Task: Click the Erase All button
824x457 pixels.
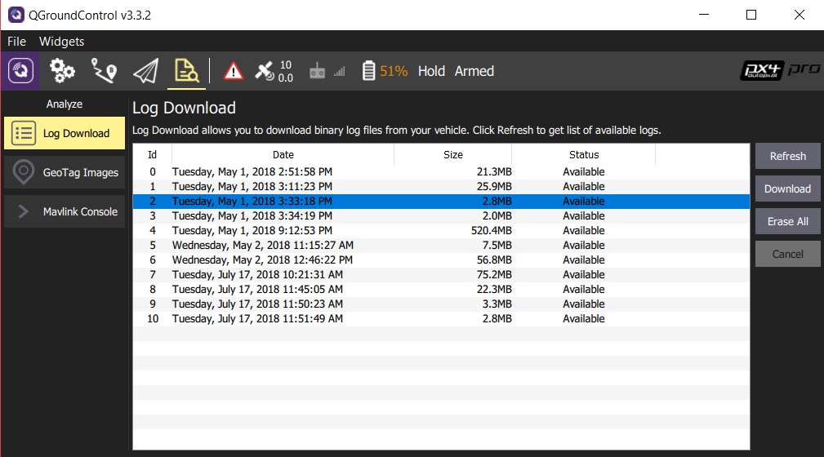Action: 787,221
